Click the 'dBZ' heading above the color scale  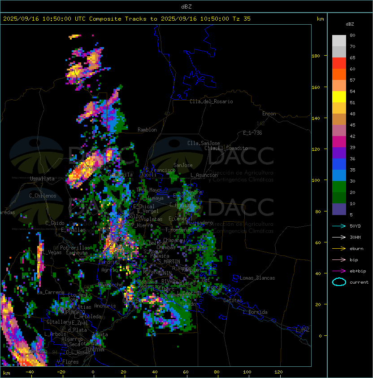(x=350, y=24)
